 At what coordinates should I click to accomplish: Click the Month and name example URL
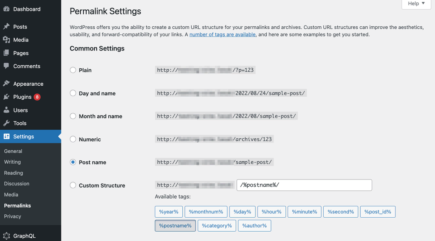226,116
